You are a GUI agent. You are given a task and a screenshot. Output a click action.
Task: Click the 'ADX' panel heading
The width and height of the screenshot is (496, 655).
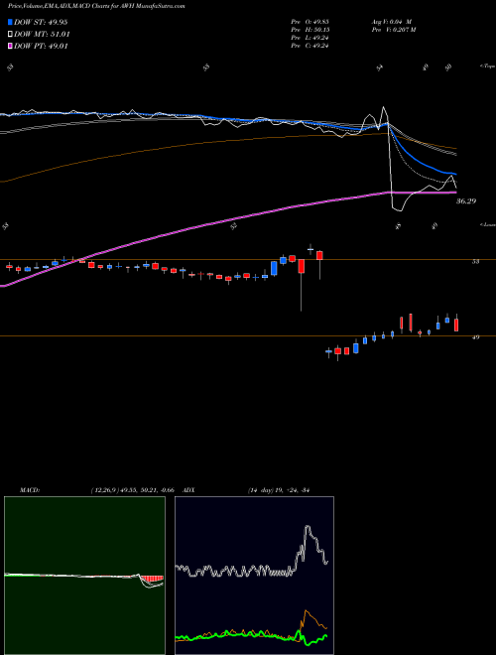coord(189,489)
